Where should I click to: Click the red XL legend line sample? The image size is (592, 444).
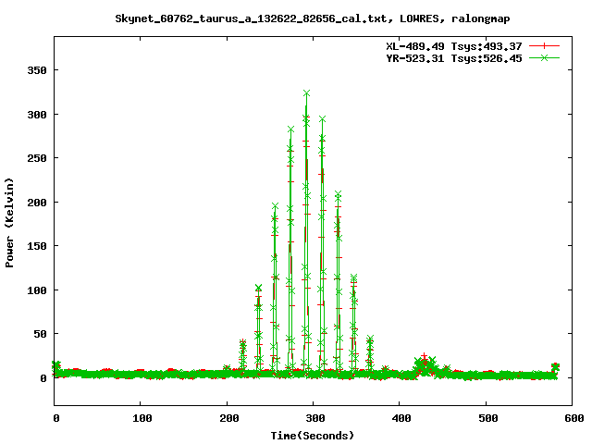(544, 46)
